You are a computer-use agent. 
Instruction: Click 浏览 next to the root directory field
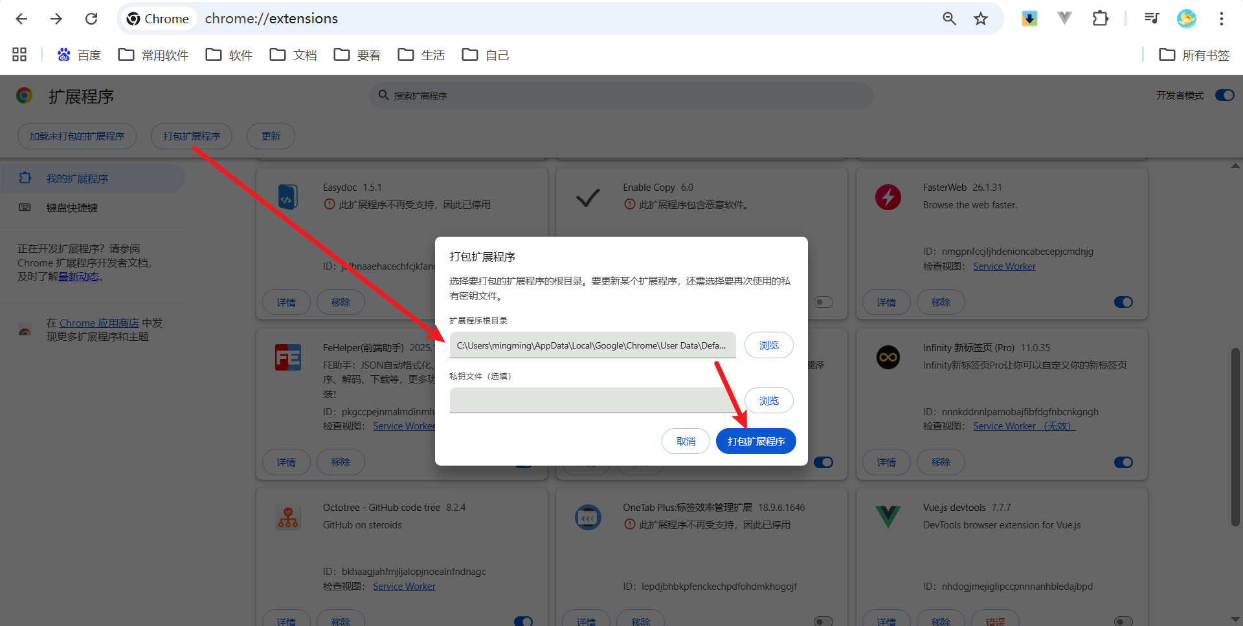tap(768, 345)
